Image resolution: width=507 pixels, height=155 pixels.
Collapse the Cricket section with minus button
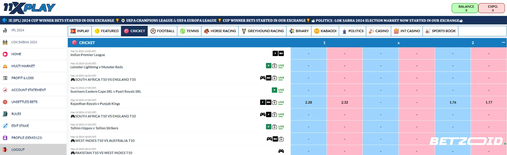(x=503, y=43)
